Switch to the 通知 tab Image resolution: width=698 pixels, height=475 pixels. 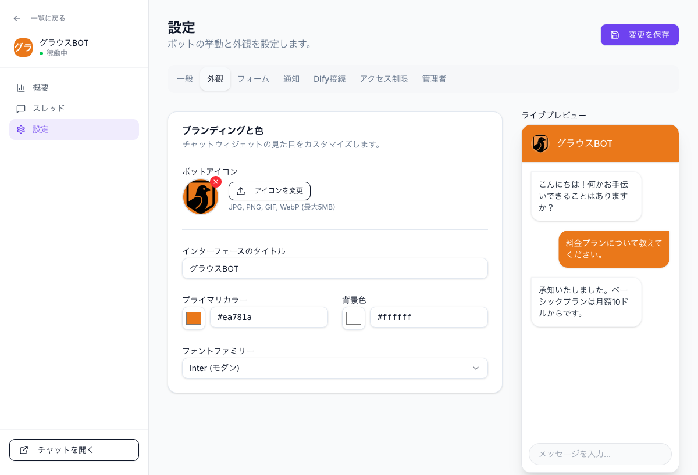click(291, 78)
